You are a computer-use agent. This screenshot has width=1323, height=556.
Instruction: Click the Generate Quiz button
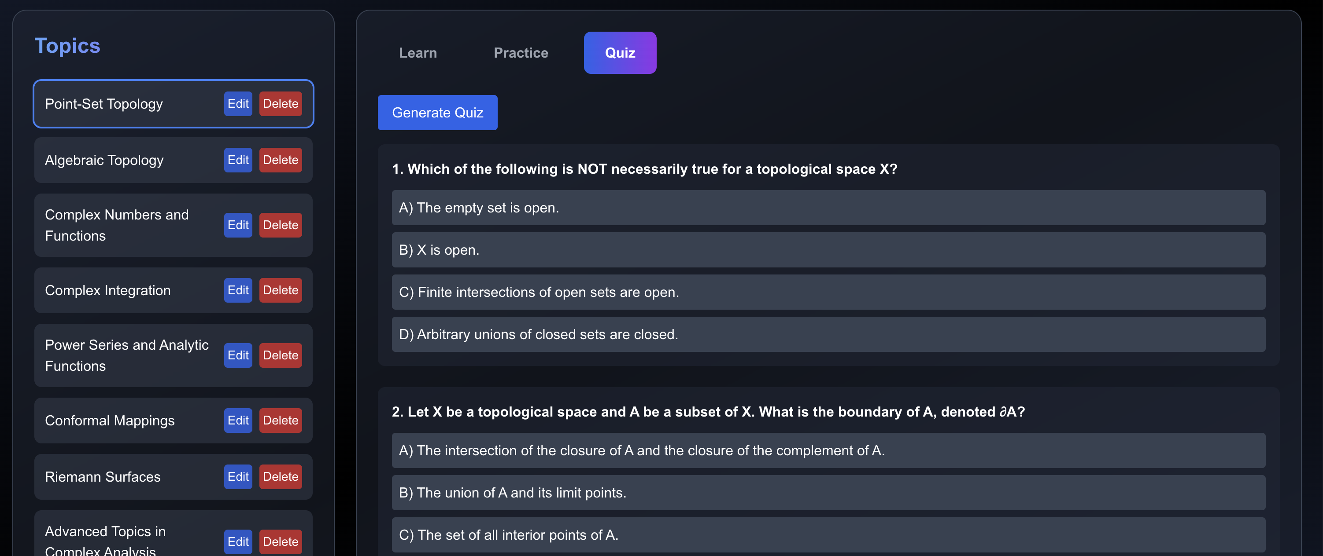tap(438, 112)
